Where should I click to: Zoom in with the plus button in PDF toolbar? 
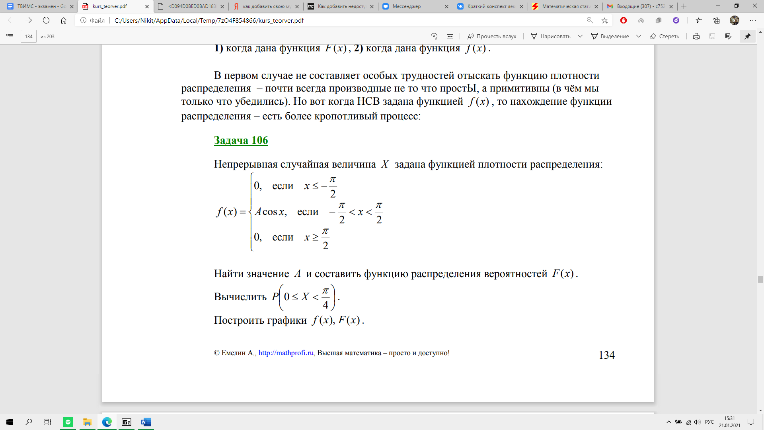(x=418, y=36)
